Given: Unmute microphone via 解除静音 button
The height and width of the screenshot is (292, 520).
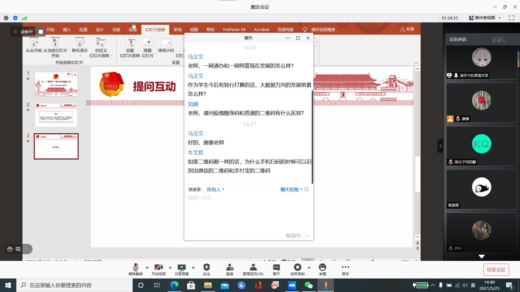Looking at the screenshot, I should (x=136, y=270).
